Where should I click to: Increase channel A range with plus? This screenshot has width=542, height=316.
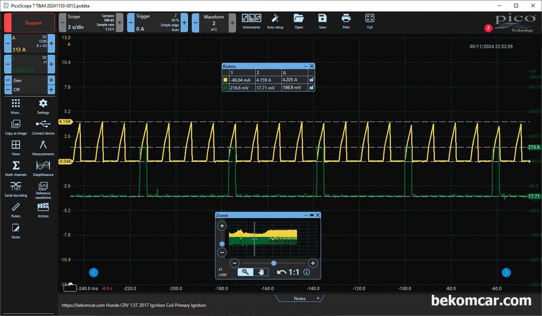[51, 44]
